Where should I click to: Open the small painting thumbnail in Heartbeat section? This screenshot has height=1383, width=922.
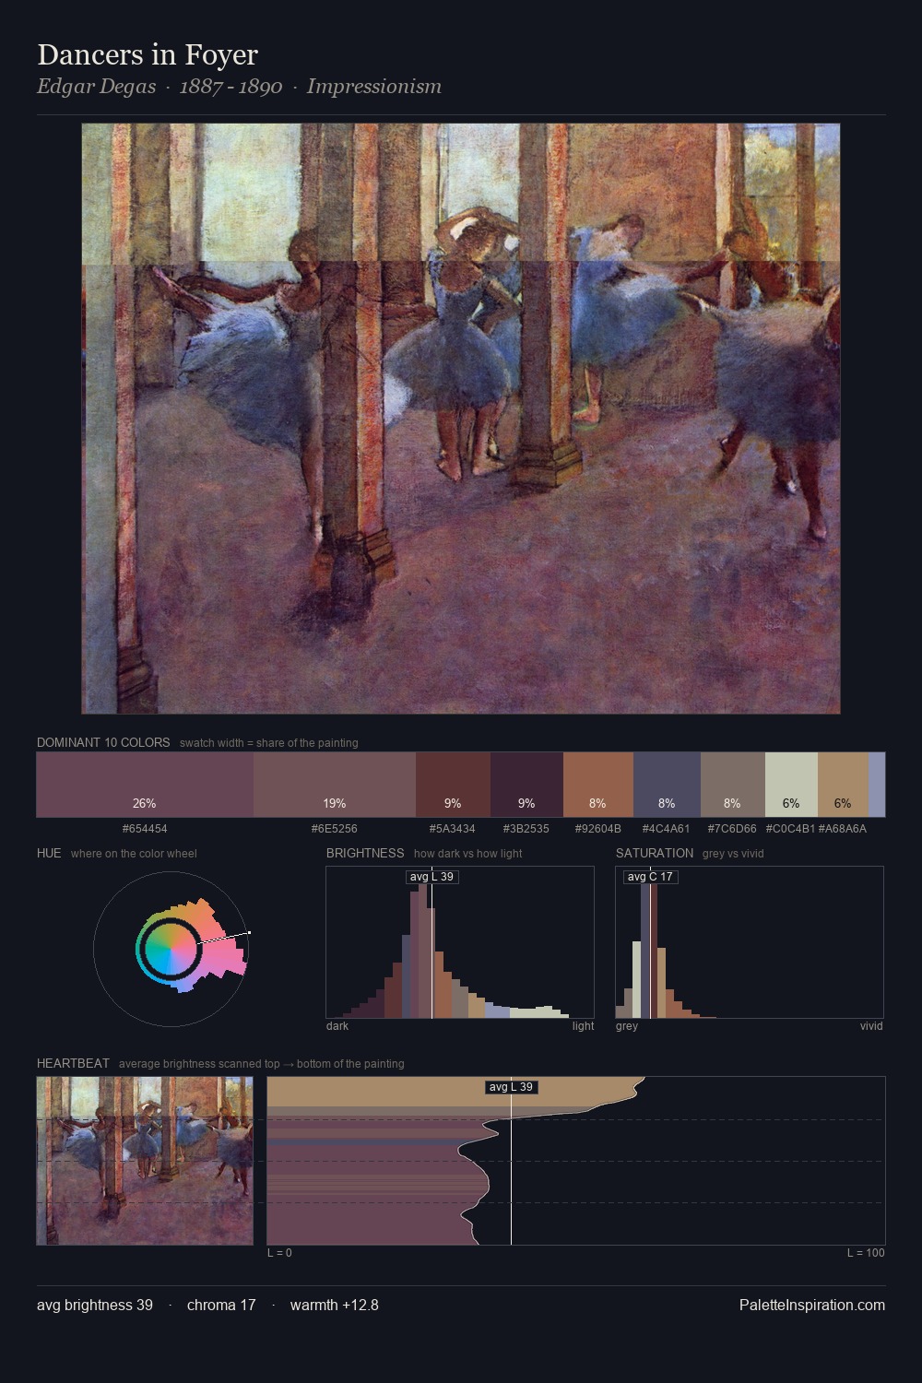point(145,1161)
